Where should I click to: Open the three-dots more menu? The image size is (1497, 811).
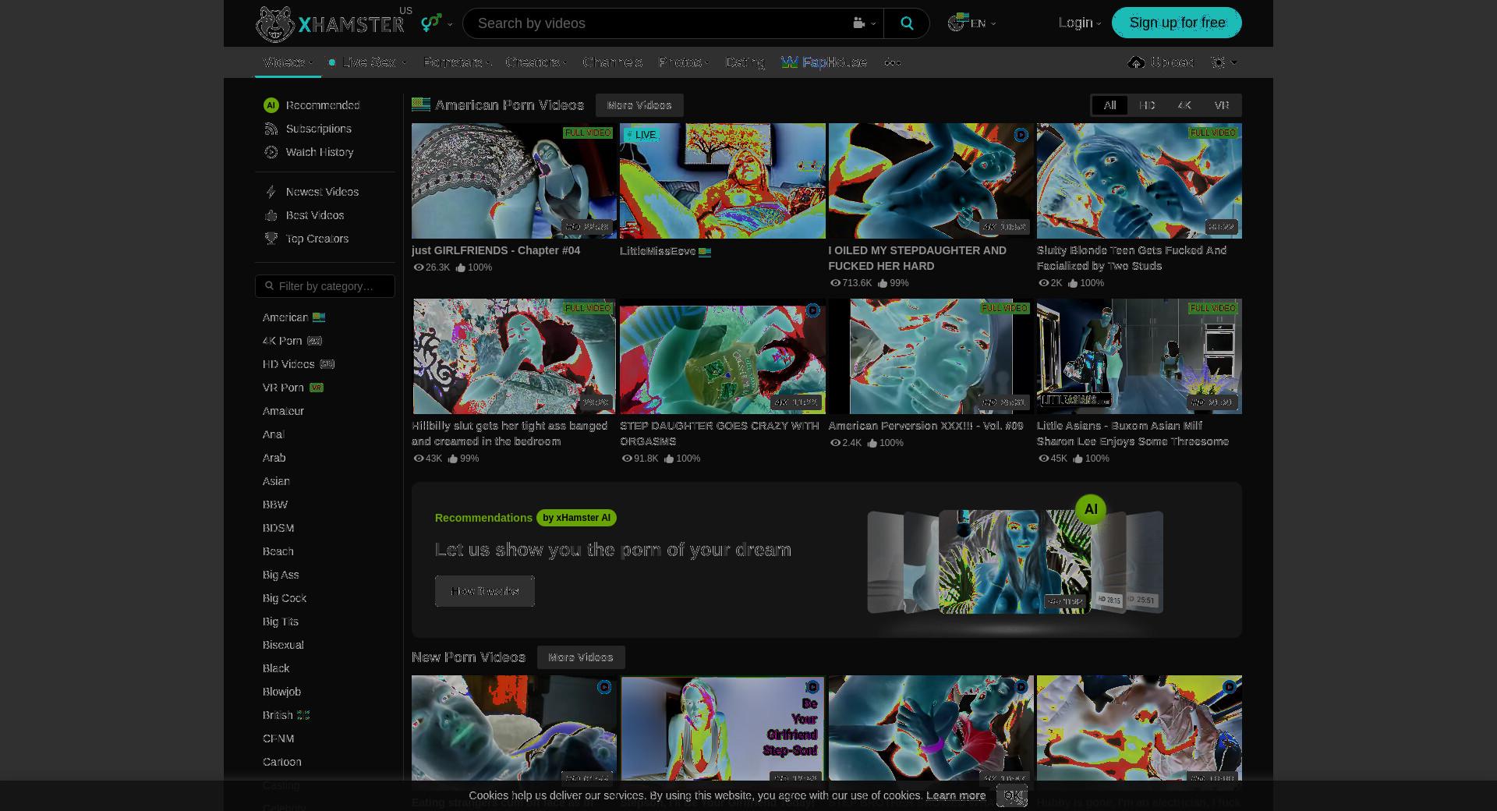(x=893, y=62)
